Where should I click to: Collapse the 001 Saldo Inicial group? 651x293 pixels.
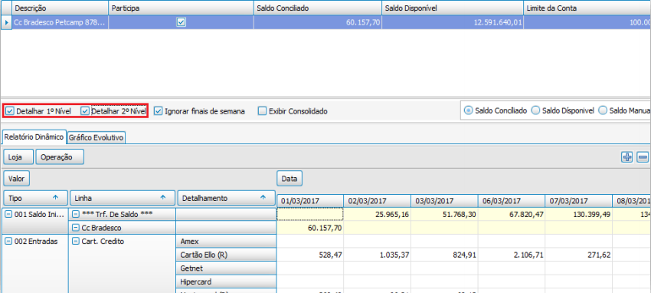(8, 215)
